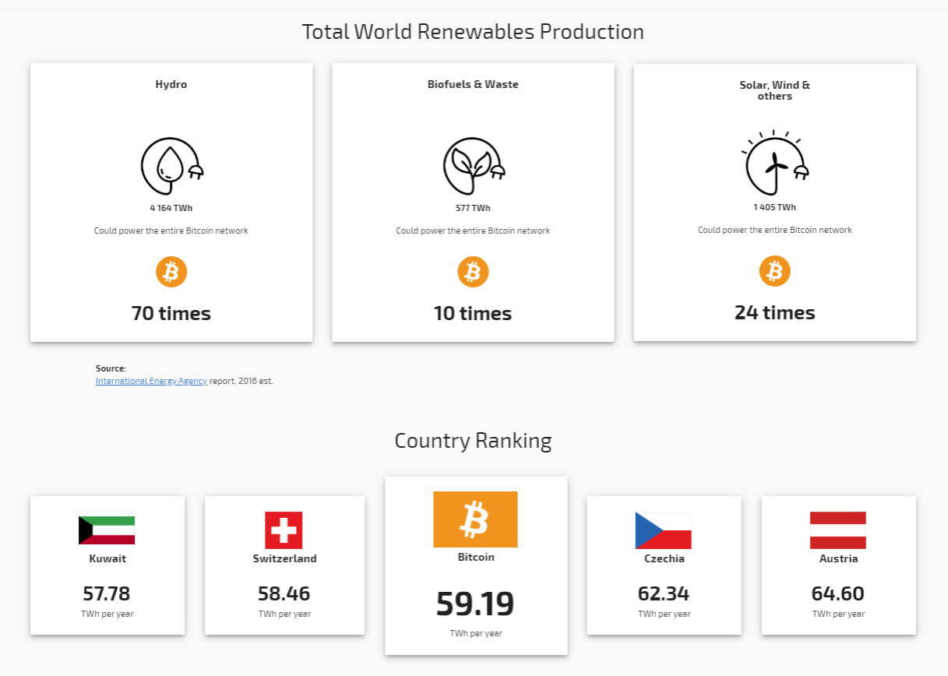Click "TWh per year" under Bitcoin
The height and width of the screenshot is (676, 948).
pos(476,633)
